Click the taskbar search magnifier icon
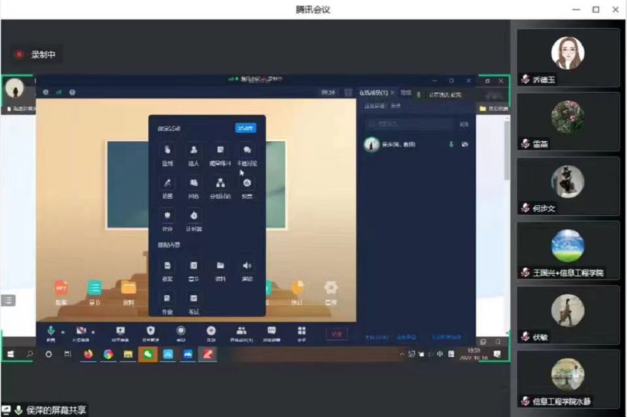The height and width of the screenshot is (417, 627). coord(29,354)
